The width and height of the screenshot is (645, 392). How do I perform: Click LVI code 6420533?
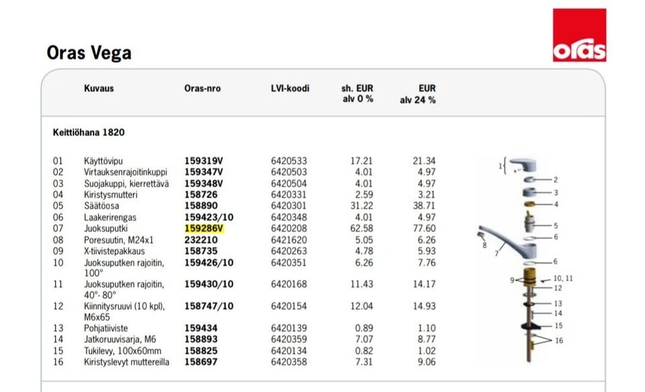pos(289,161)
